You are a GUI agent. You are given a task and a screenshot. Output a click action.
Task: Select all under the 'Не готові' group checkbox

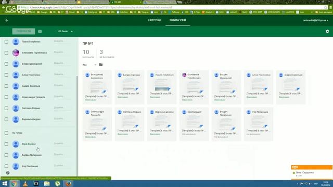tap(6, 133)
